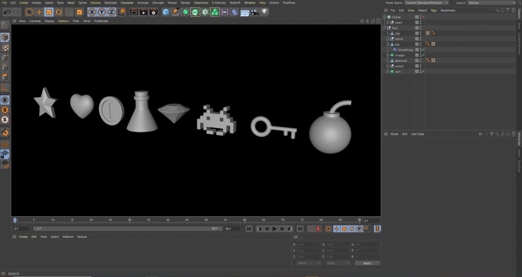This screenshot has width=522, height=277.
Task: Click the Make Editable tool
Action: coord(5,26)
